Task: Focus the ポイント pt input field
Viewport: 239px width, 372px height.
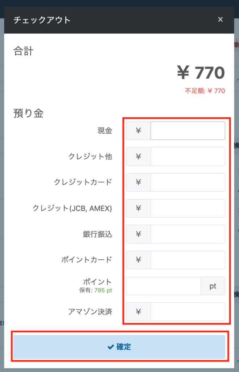Action: (x=163, y=286)
